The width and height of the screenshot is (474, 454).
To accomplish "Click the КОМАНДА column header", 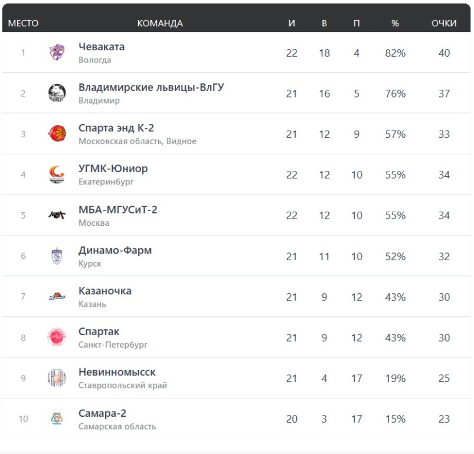I will point(160,23).
